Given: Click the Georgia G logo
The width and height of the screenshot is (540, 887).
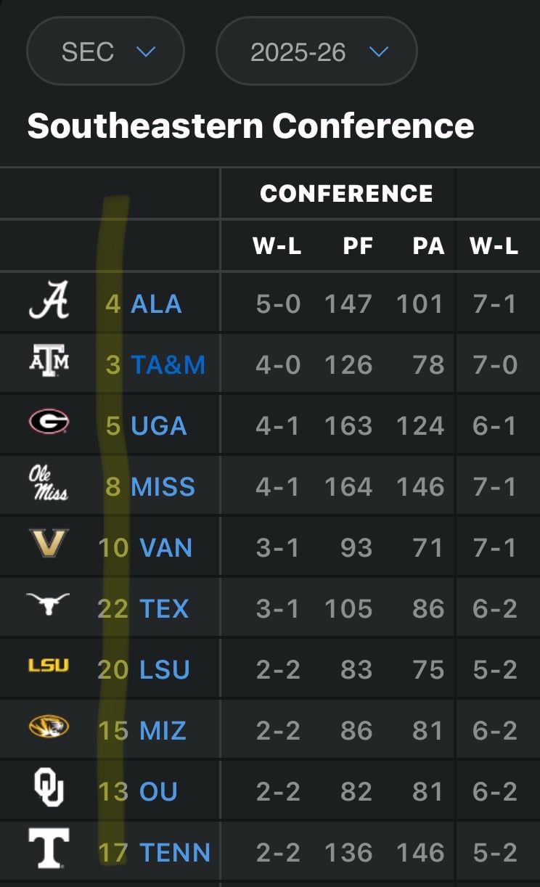Looking at the screenshot, I should 49,421.
